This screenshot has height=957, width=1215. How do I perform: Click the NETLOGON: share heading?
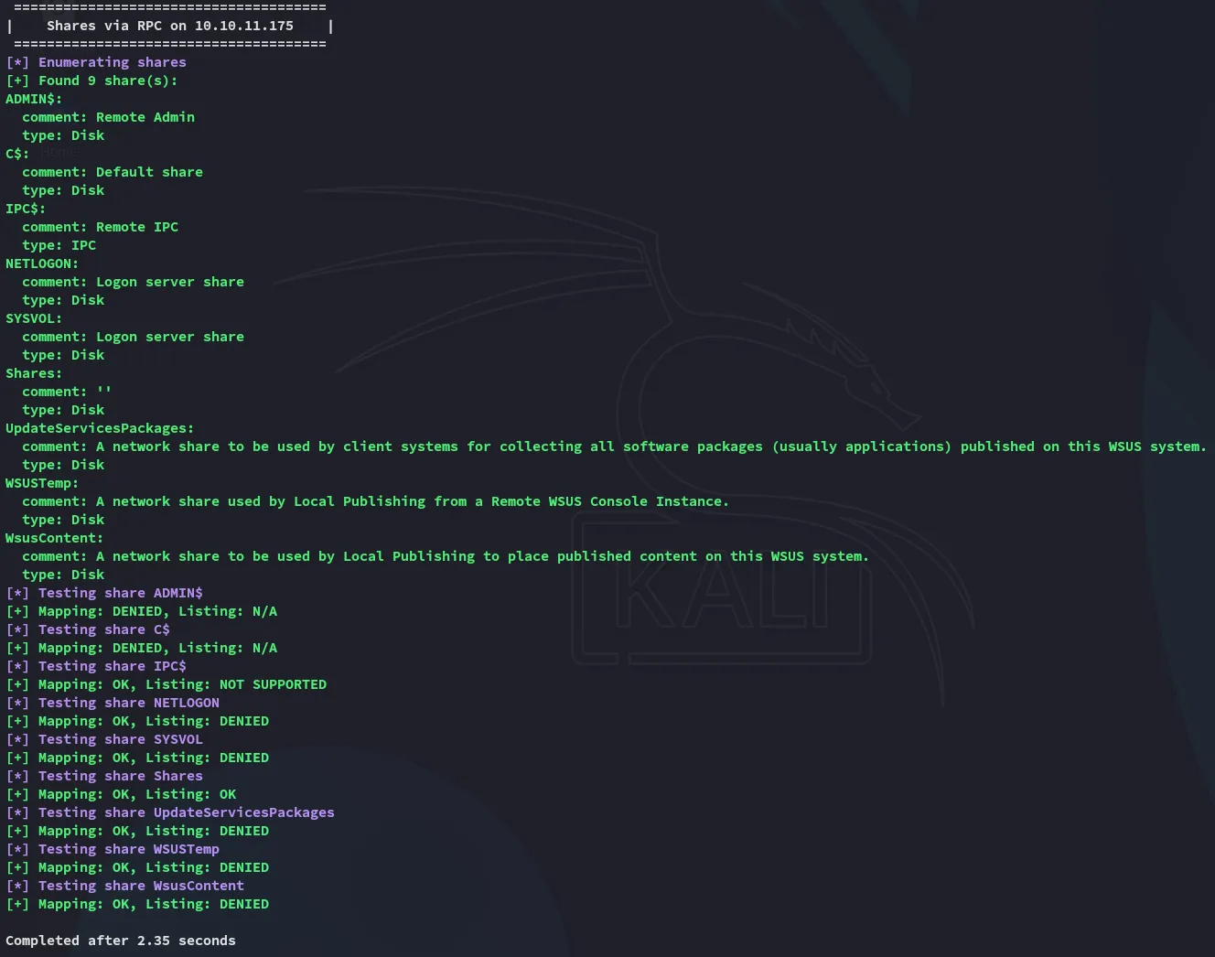(42, 263)
